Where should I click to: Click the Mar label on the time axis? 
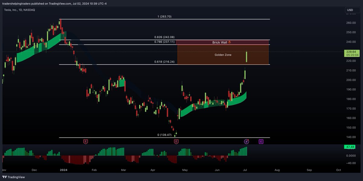point(123,170)
